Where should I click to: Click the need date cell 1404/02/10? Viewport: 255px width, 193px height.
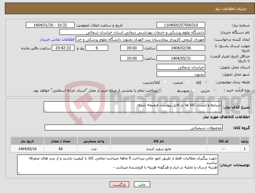[27, 149]
